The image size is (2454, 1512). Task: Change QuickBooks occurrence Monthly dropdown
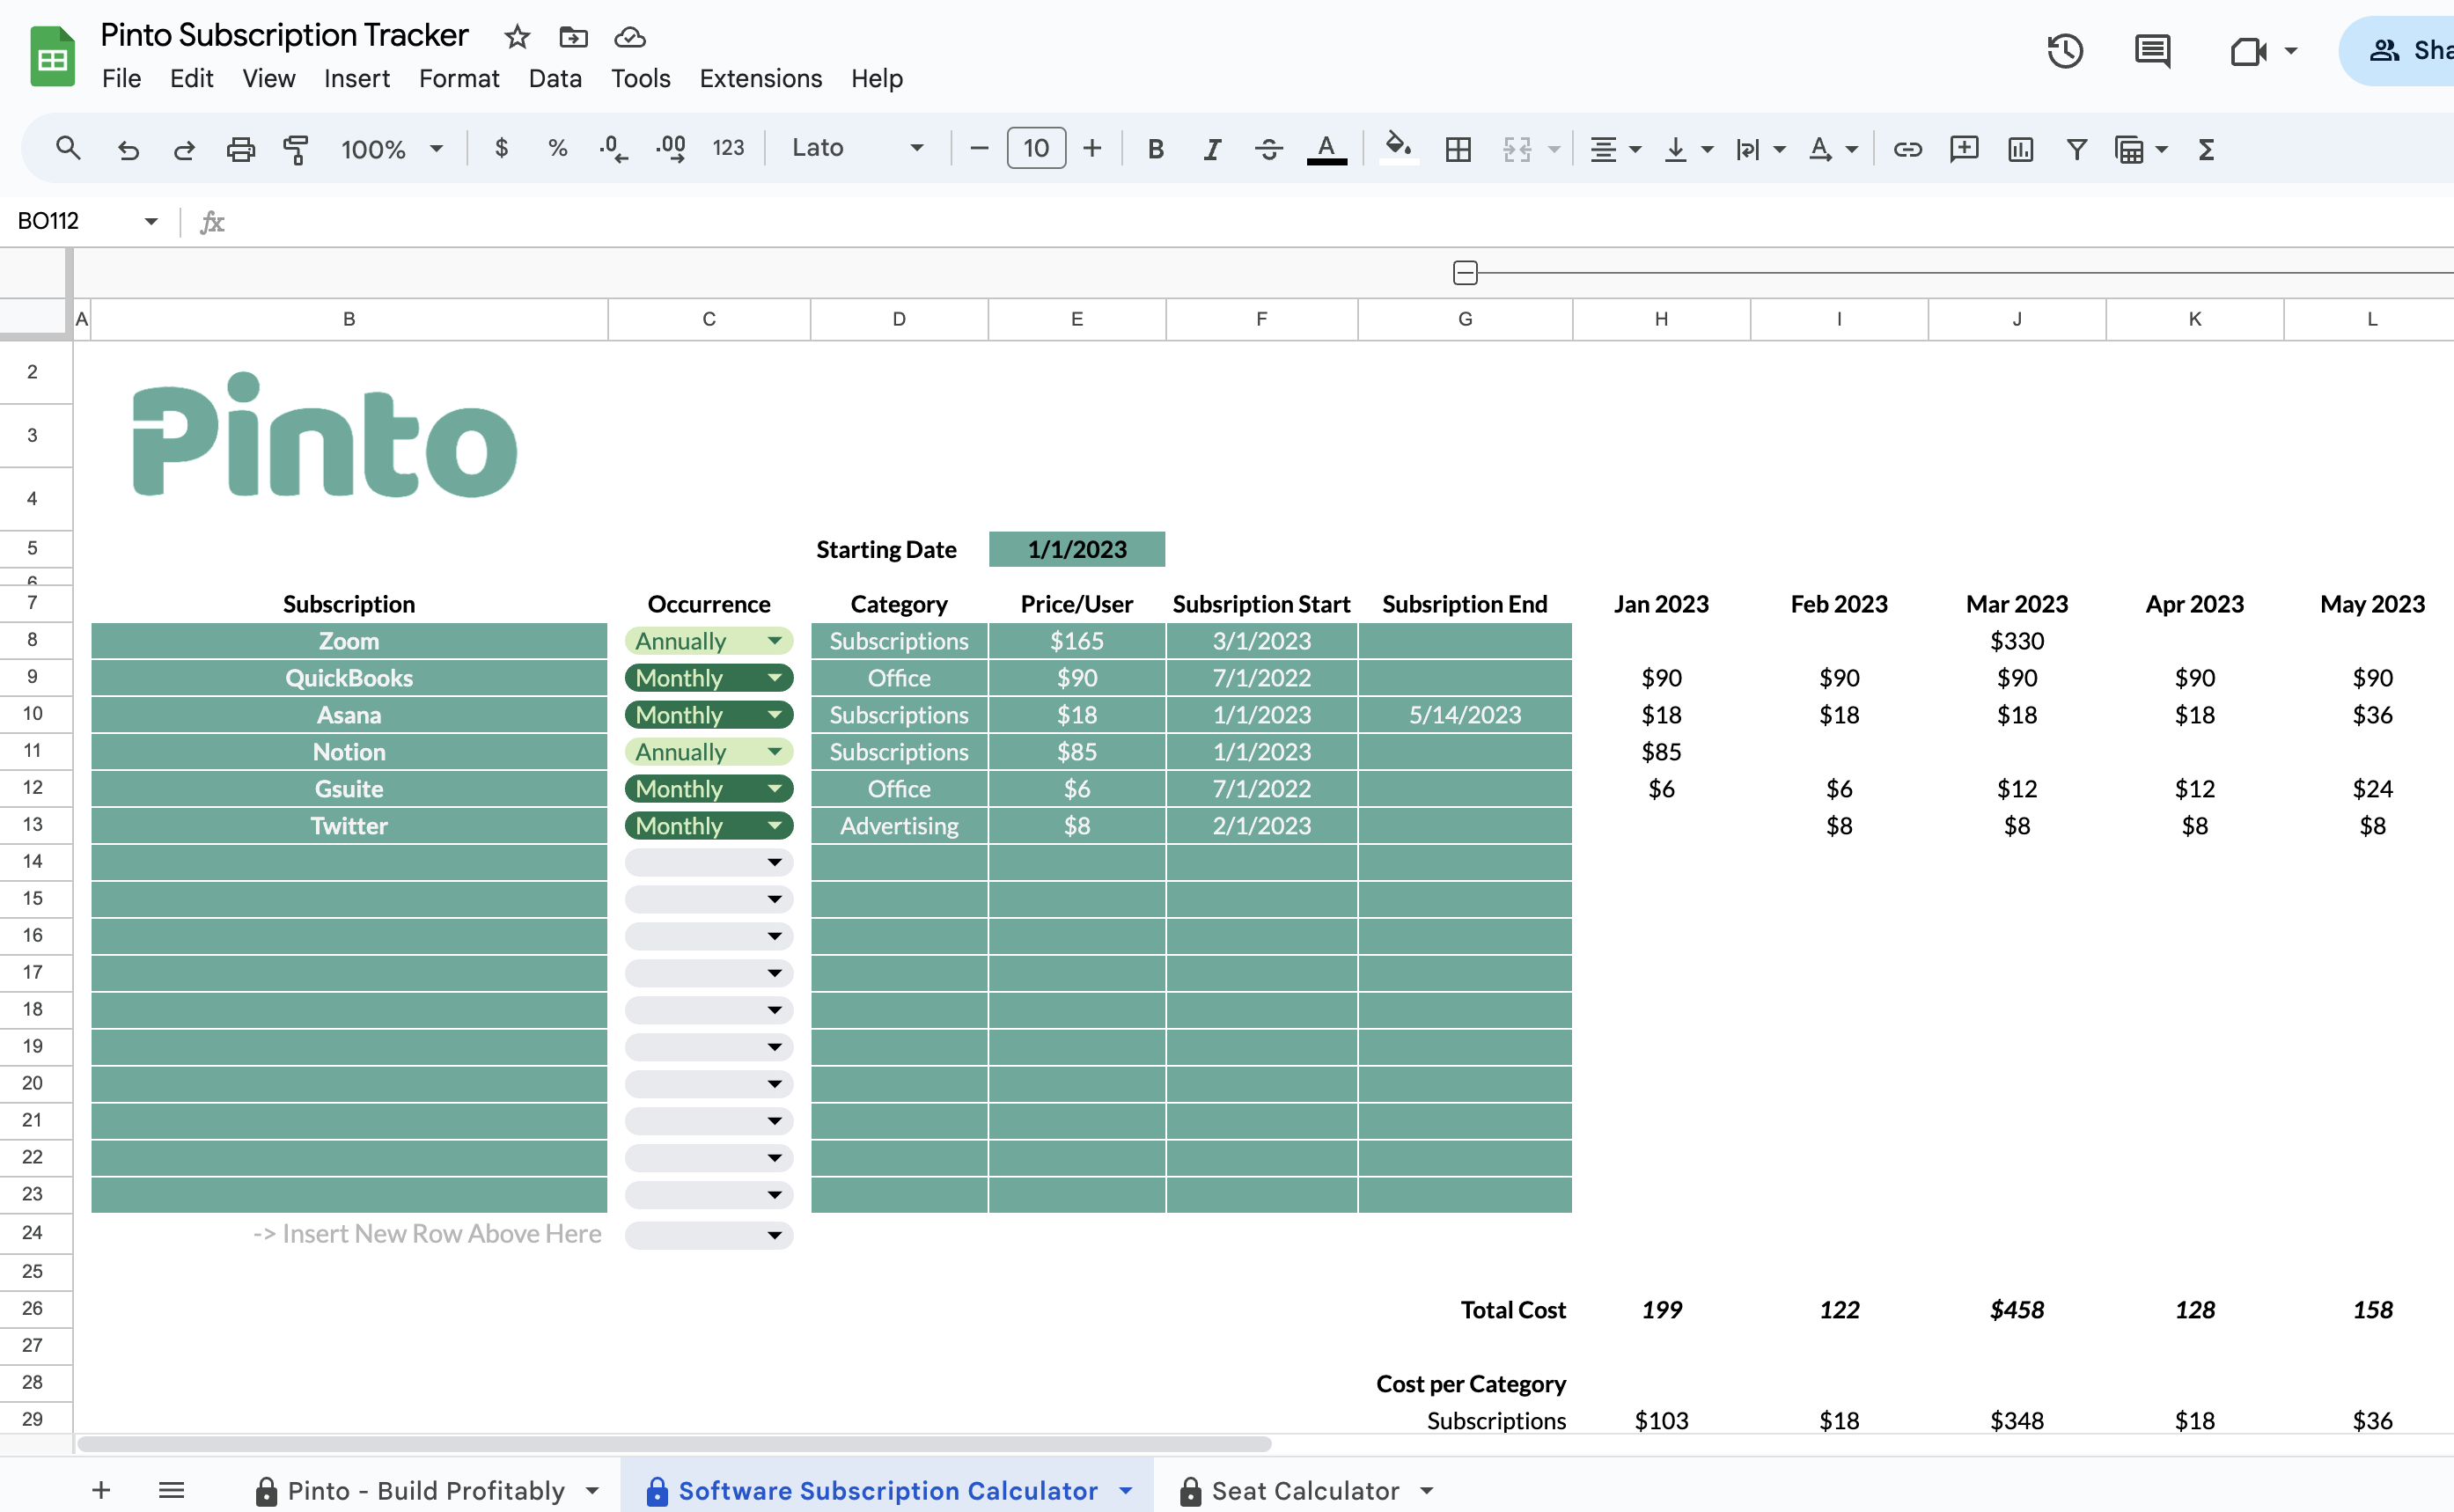[708, 677]
